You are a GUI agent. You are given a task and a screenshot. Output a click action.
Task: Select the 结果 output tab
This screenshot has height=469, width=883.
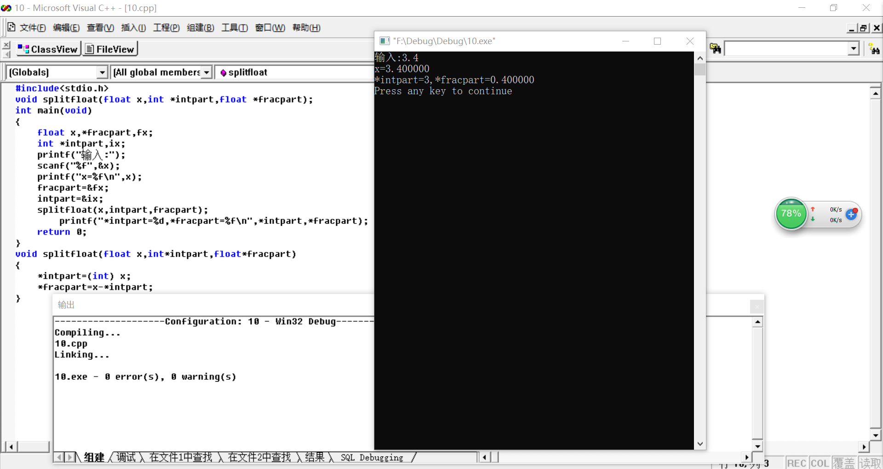point(315,458)
